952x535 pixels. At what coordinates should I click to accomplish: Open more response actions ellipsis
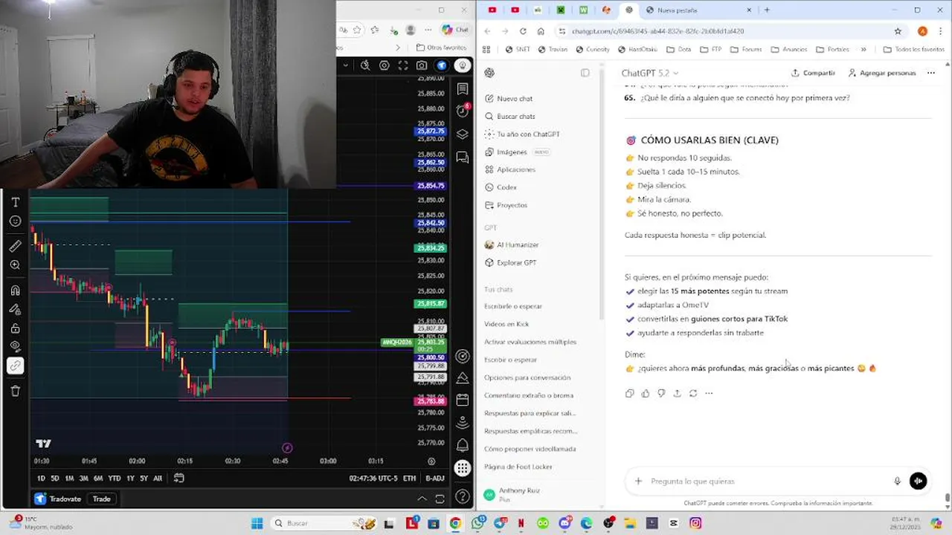tap(709, 393)
